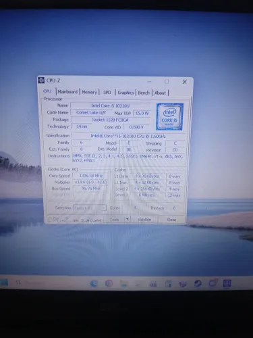Click the Tools button

tap(115, 219)
